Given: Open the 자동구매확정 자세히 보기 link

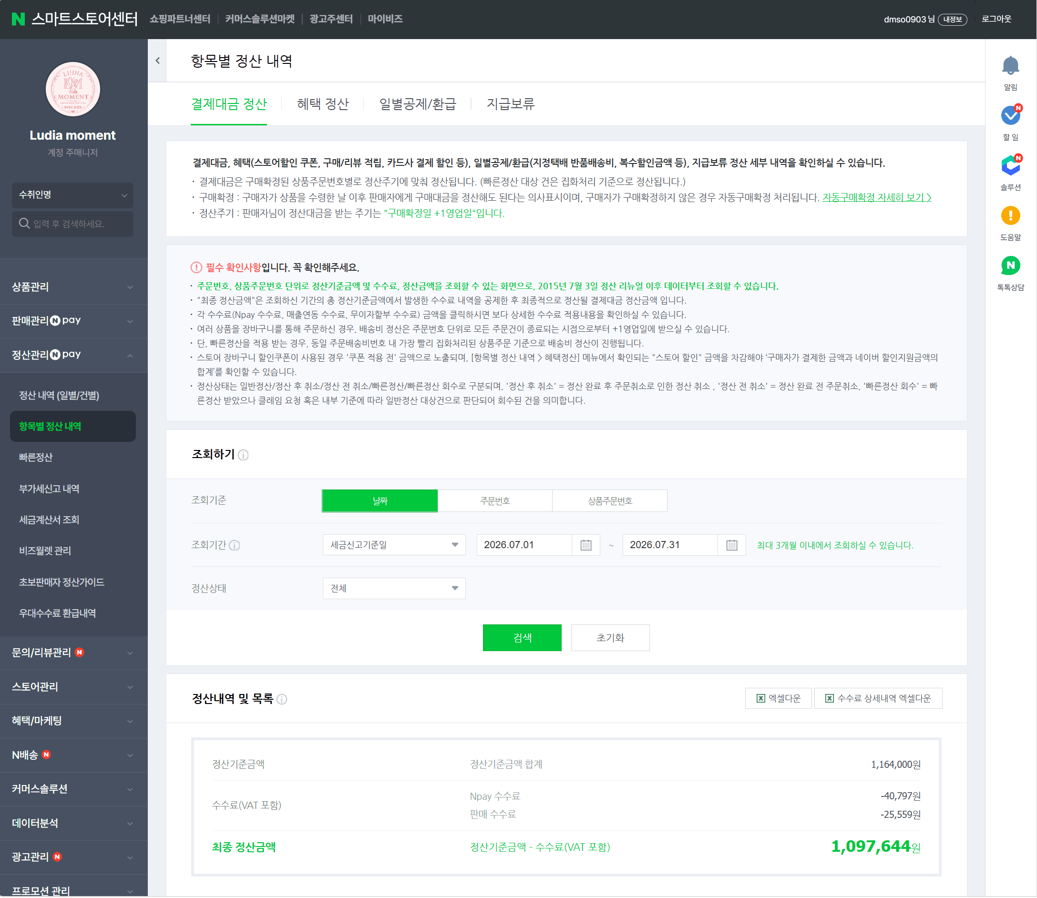Looking at the screenshot, I should click(877, 197).
